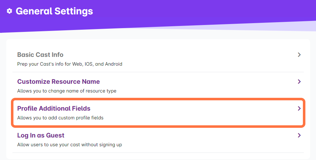The width and height of the screenshot is (316, 160).
Task: Open the Basic Cast Info title
Action: [x=40, y=55]
